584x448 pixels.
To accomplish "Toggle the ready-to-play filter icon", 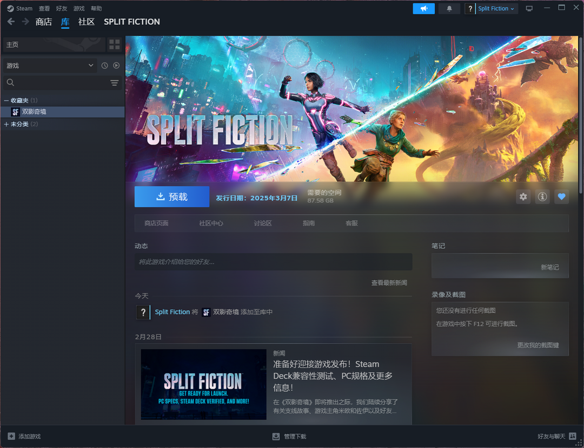I will [116, 65].
